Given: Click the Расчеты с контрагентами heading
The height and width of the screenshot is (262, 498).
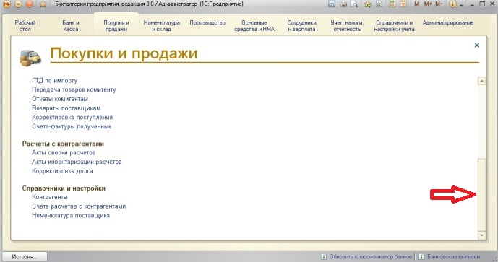Looking at the screenshot, I should (x=63, y=144).
